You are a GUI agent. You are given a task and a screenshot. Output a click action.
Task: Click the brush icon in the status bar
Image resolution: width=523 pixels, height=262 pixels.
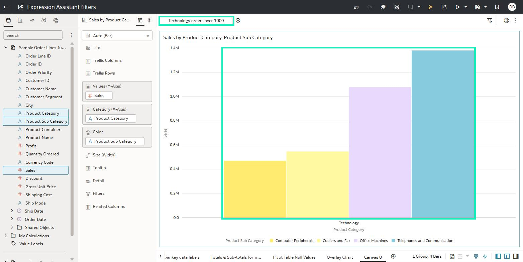(476, 256)
